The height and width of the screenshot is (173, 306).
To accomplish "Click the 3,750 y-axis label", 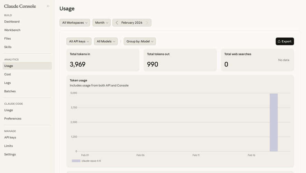I will point(74,108).
